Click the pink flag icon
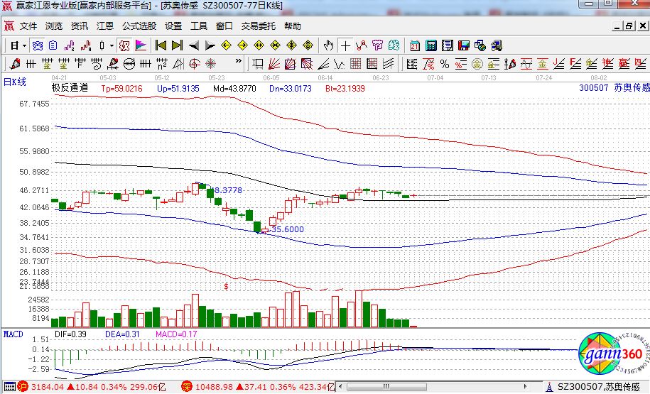650x394 pixels. [x=141, y=45]
